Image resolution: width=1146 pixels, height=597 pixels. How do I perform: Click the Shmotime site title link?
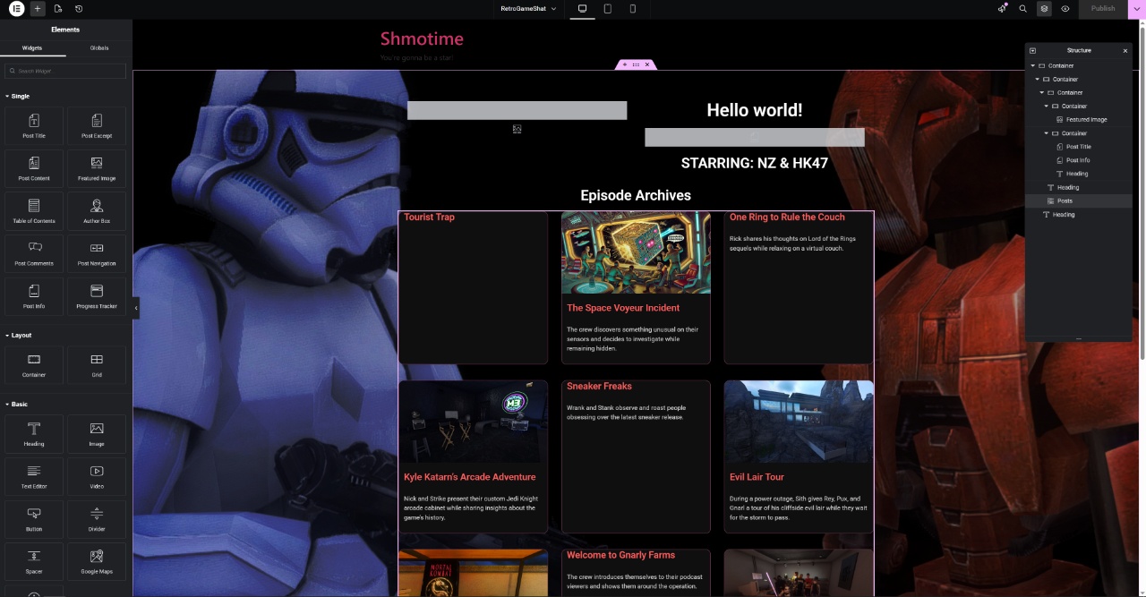click(422, 38)
